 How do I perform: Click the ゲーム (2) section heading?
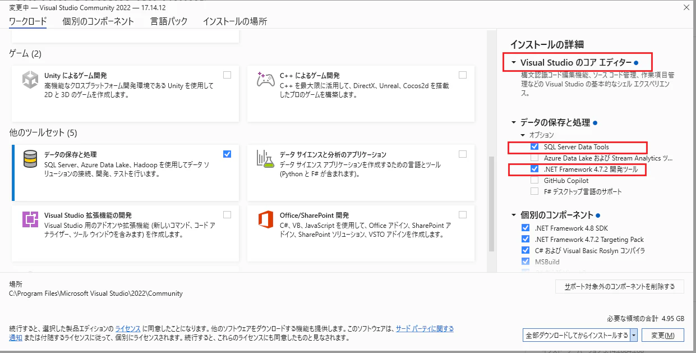point(26,53)
